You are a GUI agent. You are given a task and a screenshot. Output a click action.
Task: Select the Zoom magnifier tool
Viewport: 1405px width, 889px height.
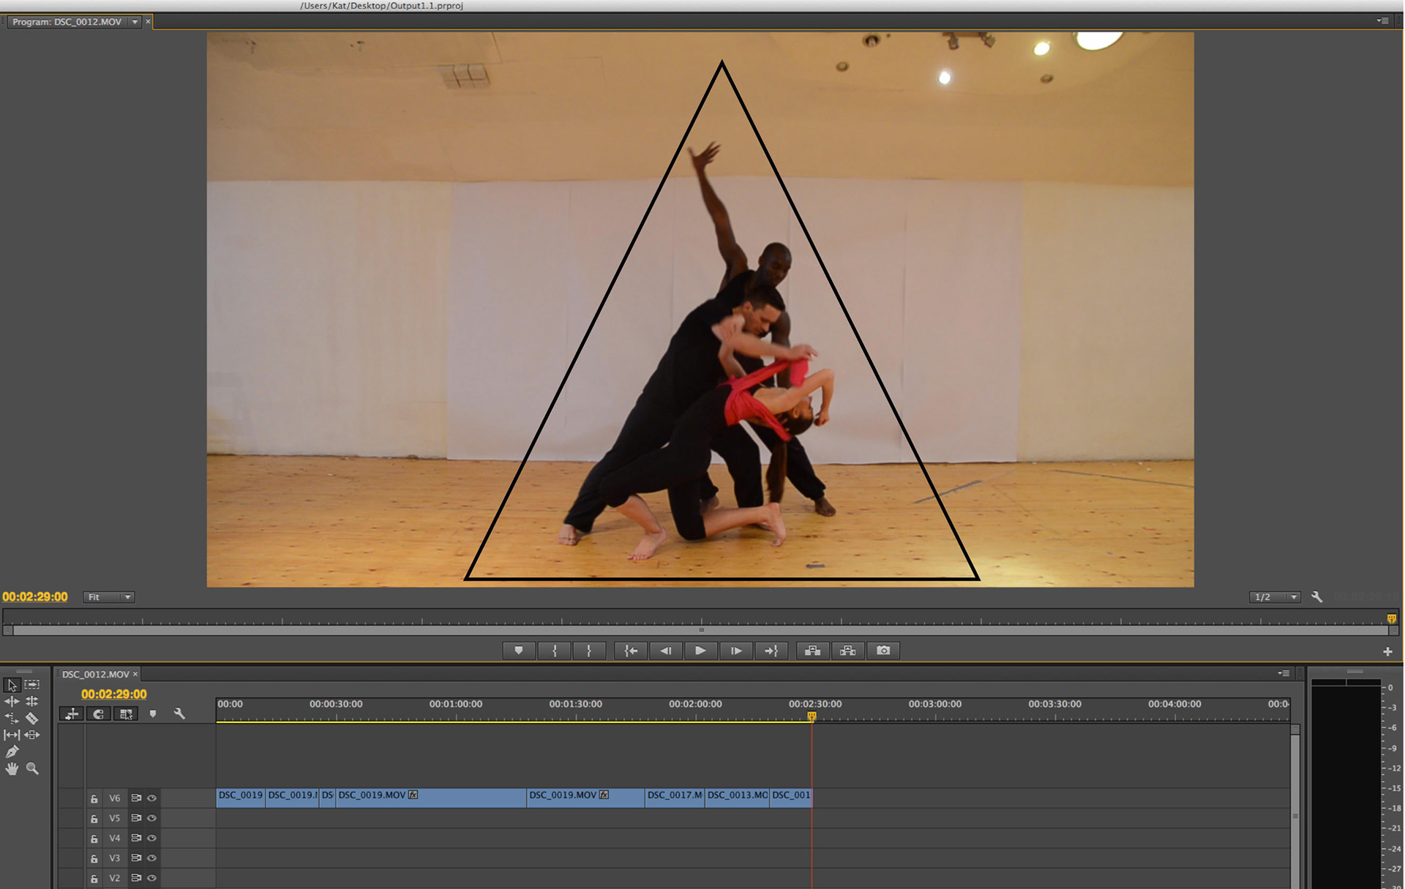click(32, 768)
